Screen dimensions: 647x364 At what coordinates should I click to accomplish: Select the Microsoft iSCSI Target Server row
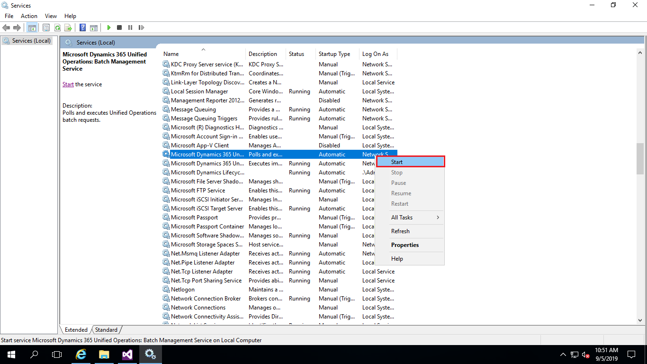tap(279, 209)
